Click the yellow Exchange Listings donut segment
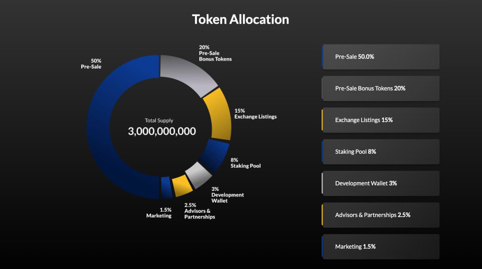482x269 pixels. [x=218, y=114]
